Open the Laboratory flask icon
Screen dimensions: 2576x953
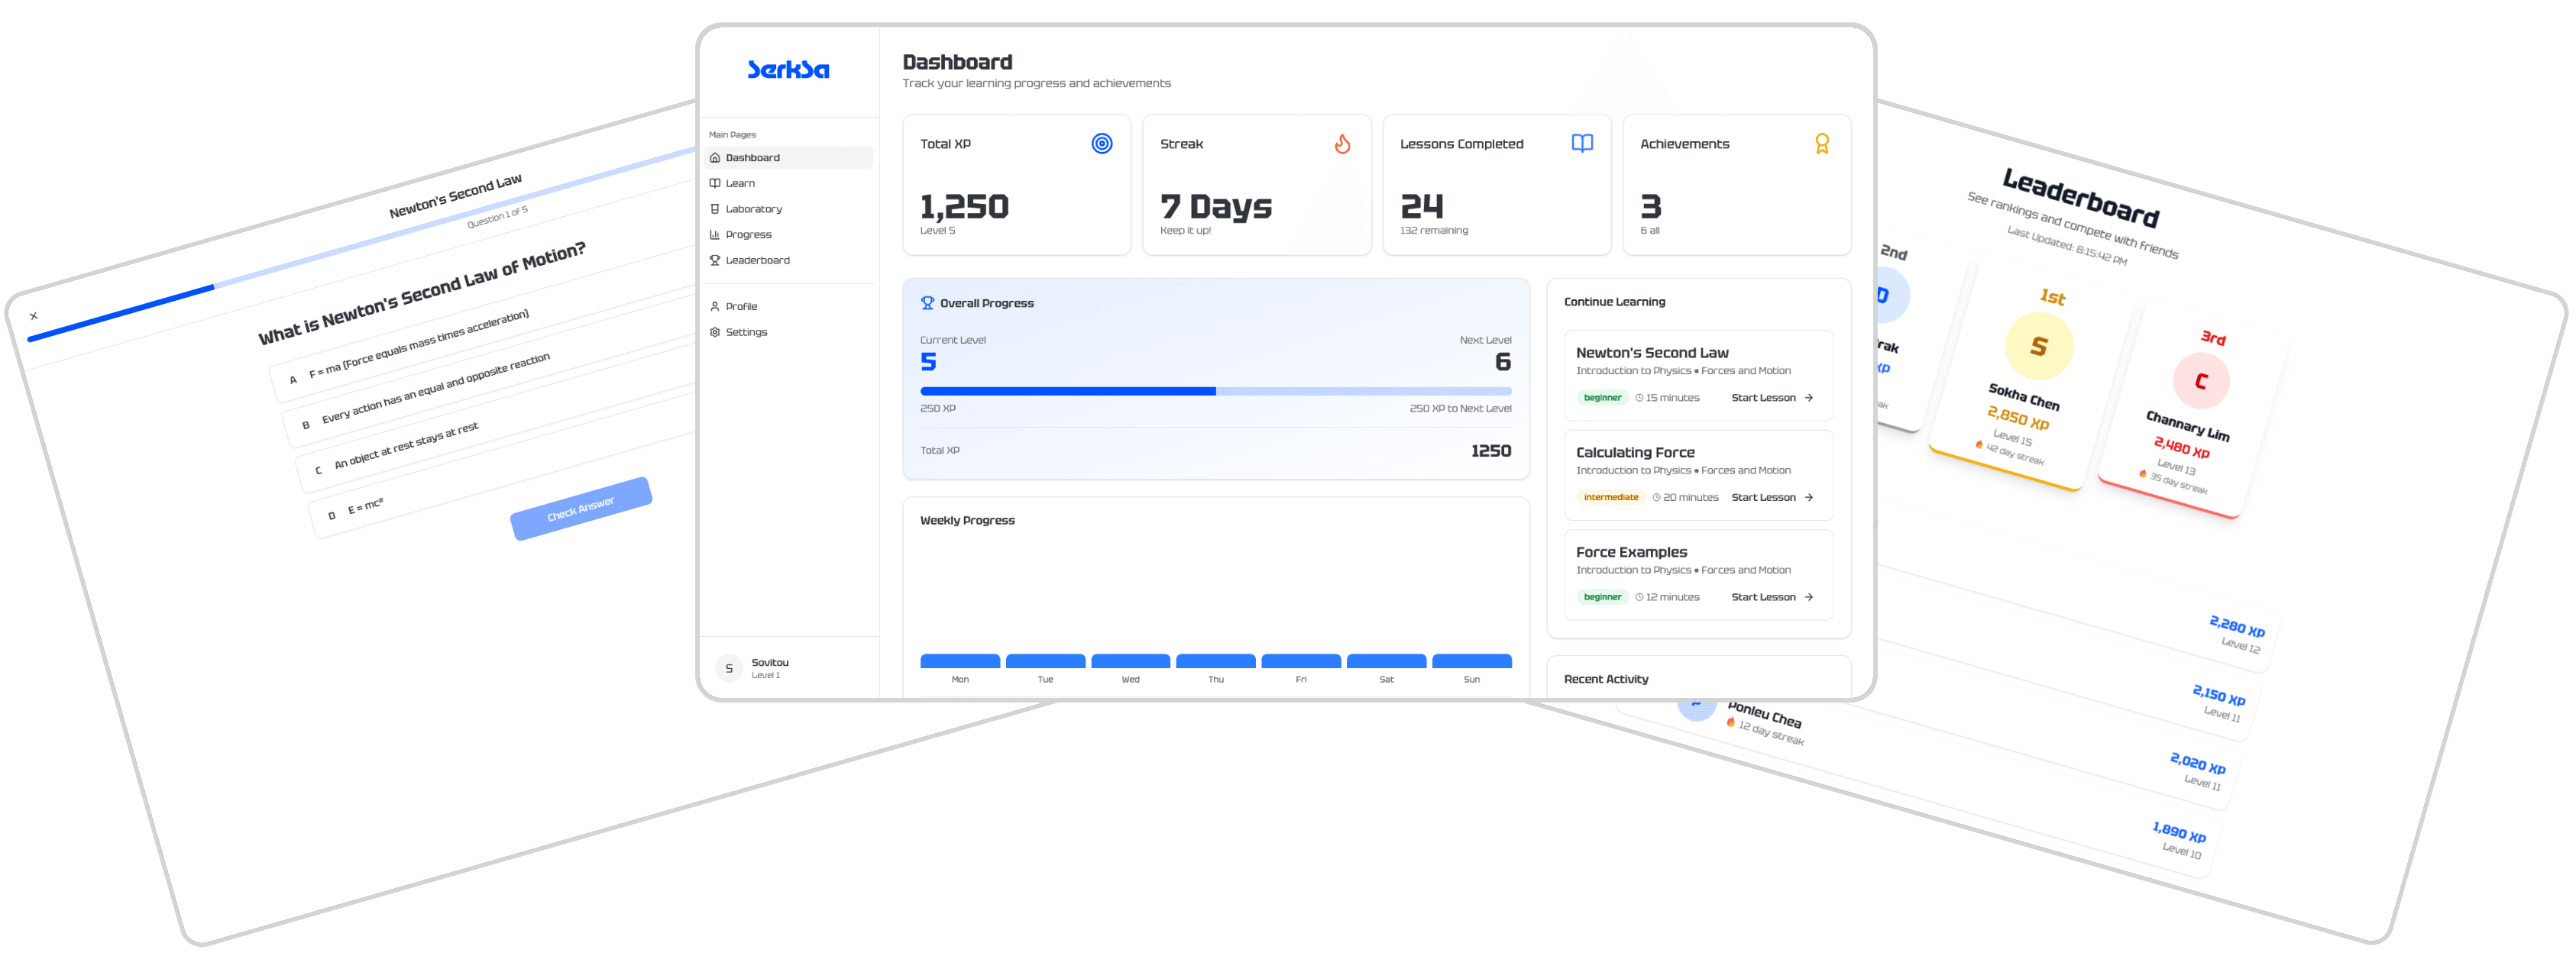[x=714, y=208]
